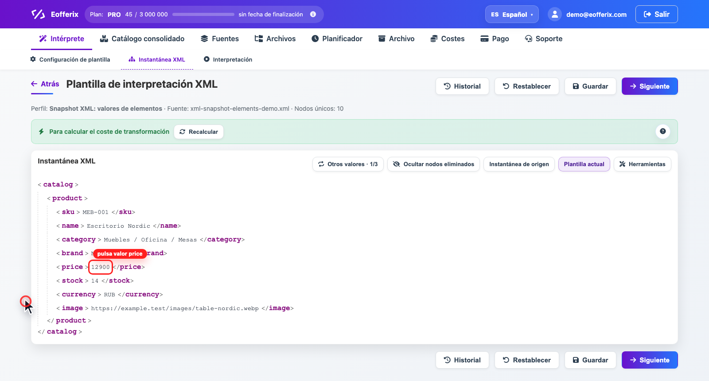Select the Interpretación subtab

(x=228, y=59)
